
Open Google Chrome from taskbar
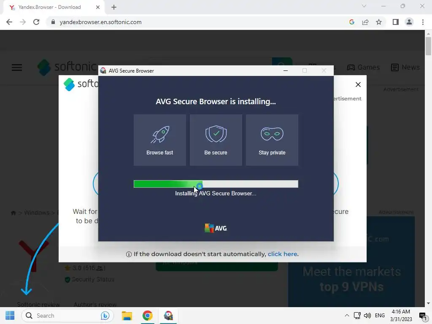click(x=147, y=316)
